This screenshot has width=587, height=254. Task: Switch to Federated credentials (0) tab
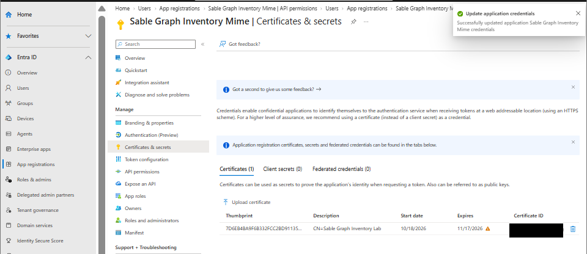(x=341, y=169)
